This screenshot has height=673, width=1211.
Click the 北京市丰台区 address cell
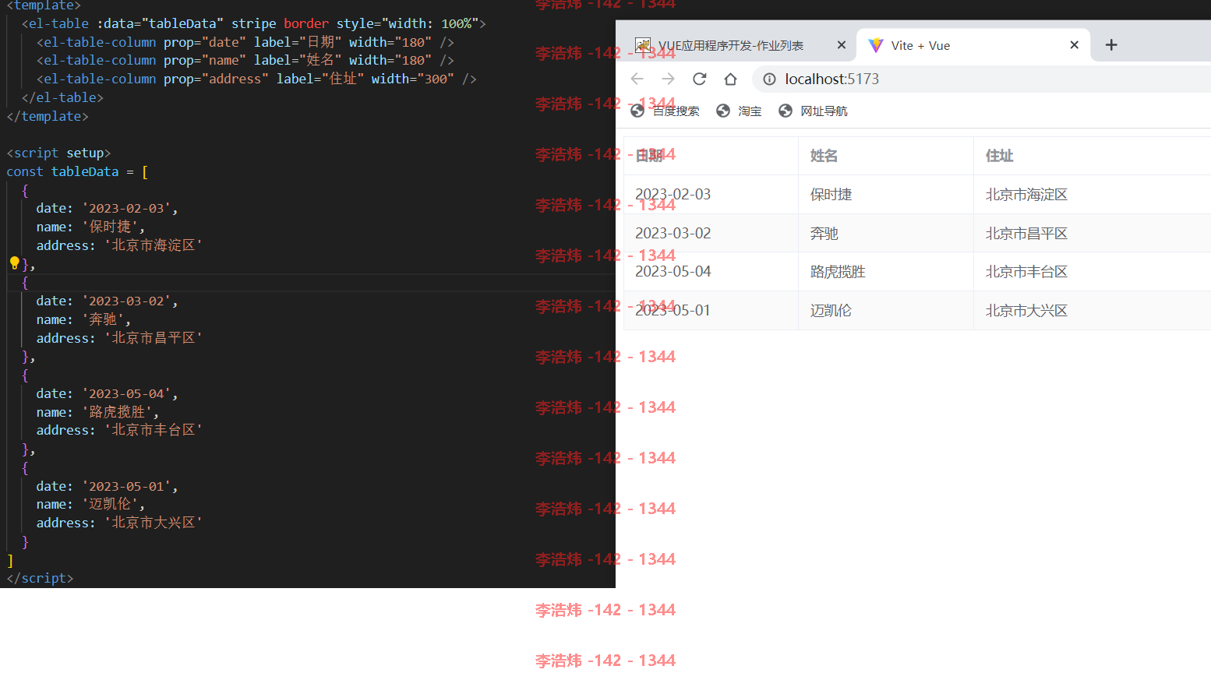[x=1092, y=271]
